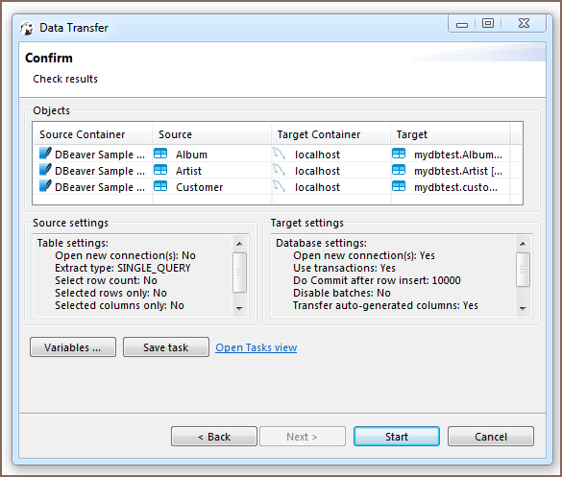This screenshot has width=562, height=477.
Task: Select the Customer source table icon
Action: pyautogui.click(x=160, y=186)
